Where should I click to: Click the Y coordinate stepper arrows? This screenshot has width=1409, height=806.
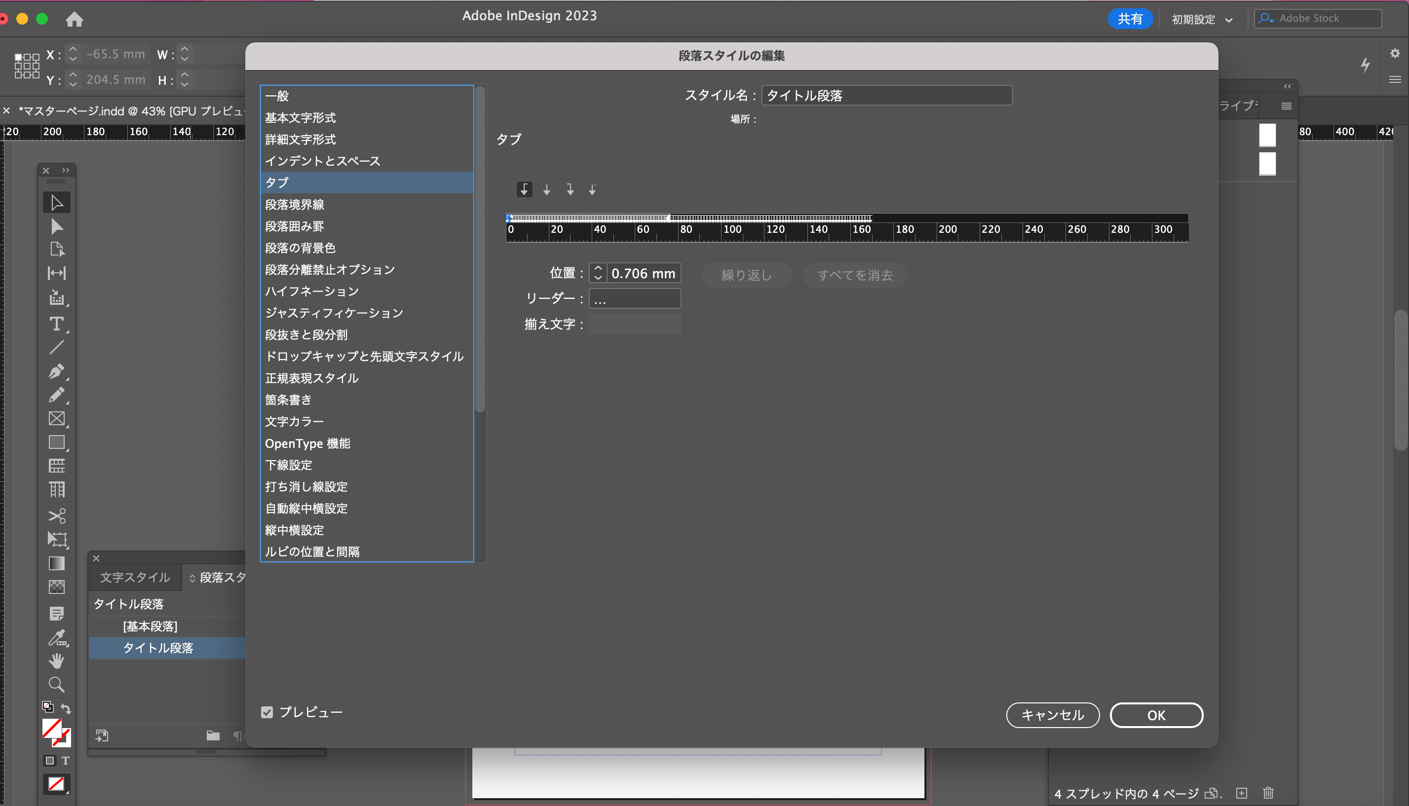tap(73, 80)
